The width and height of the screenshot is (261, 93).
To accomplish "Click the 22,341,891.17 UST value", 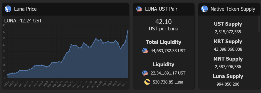I will coord(168,73).
